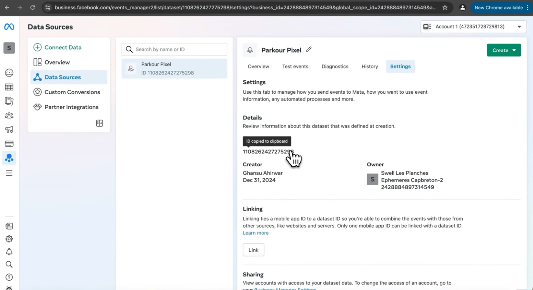Click the browser address bar URL
Image resolution: width=533 pixels, height=290 pixels.
point(245,7)
